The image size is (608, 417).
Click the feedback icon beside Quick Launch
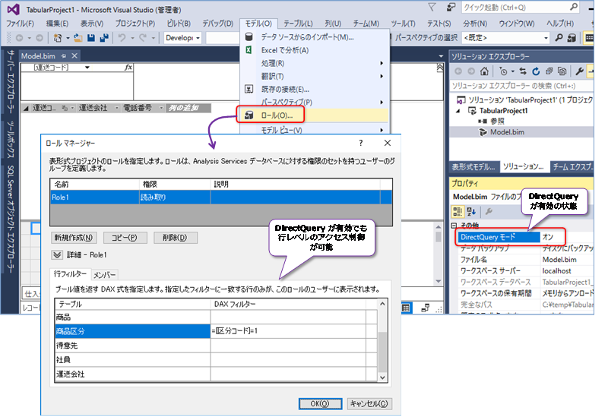tap(451, 7)
